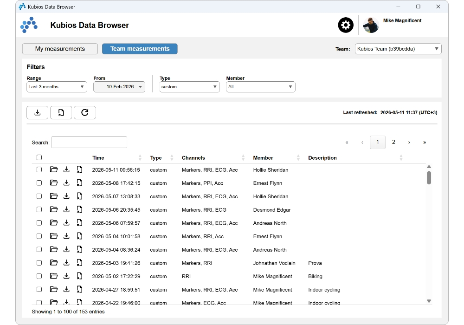
Task: Select the 2026-05-04 08:36:24 row checkbox
Action: 39,249
